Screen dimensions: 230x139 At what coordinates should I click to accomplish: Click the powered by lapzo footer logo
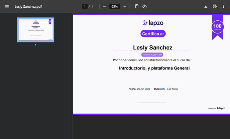(217, 108)
